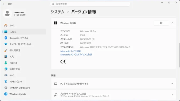Viewport: 180px width, 101px height.
Task: Close the Settings window
Action: coord(176,2)
